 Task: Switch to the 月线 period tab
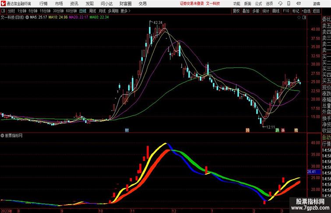pos(102,11)
